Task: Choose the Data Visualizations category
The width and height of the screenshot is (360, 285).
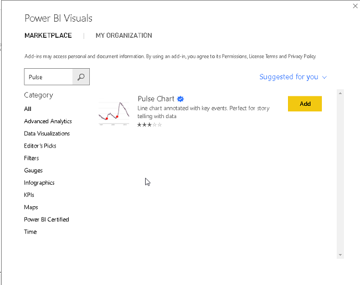Action: 47,134
